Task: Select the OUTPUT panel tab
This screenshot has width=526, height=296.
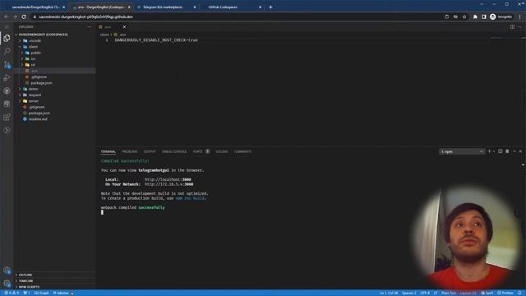Action: 150,151
